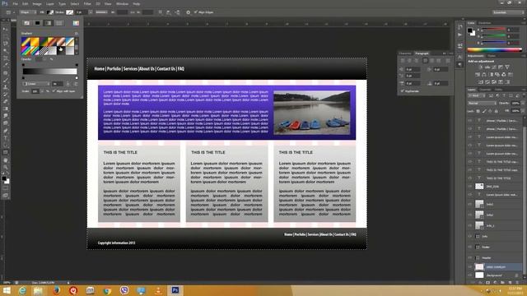Open Photoshop from the Windows taskbar
The width and height of the screenshot is (527, 296).
click(175, 290)
